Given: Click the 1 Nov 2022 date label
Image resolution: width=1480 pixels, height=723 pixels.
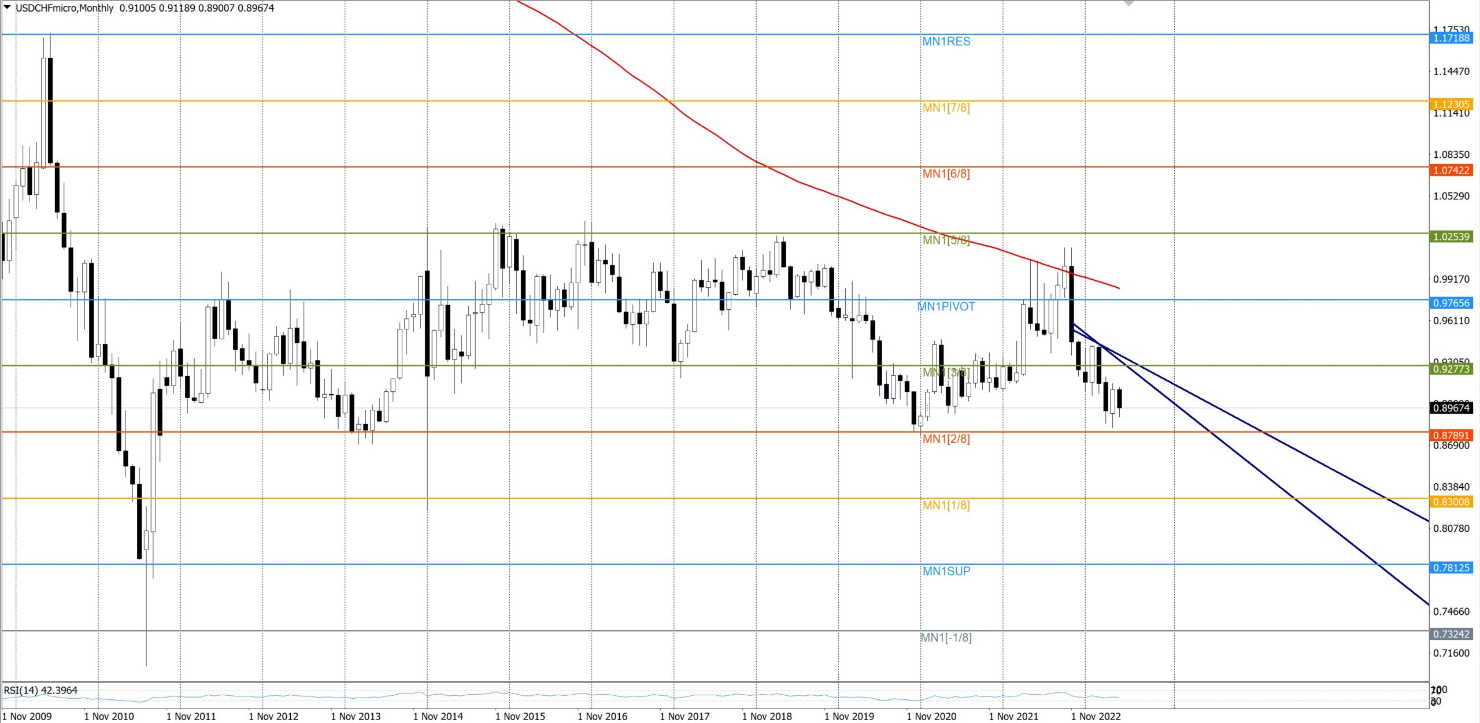Looking at the screenshot, I should 1096,717.
